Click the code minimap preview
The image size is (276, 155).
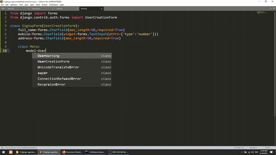pyautogui.click(x=262, y=12)
